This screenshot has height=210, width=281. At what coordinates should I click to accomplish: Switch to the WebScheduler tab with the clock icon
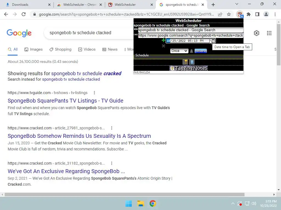[130, 5]
